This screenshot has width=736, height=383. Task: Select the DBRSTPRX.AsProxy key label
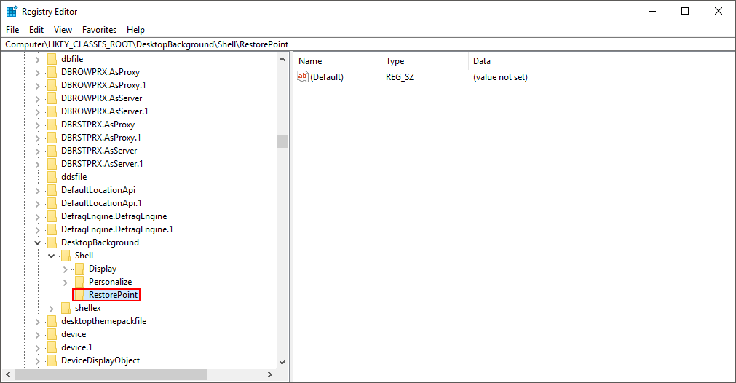(98, 125)
